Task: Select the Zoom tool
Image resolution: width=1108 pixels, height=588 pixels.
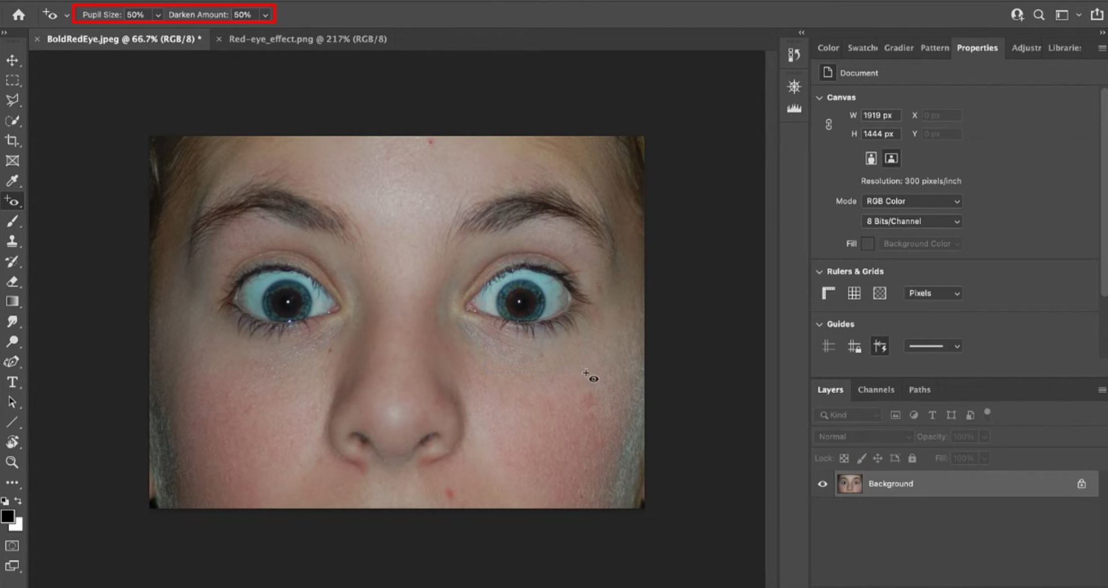Action: [x=12, y=462]
